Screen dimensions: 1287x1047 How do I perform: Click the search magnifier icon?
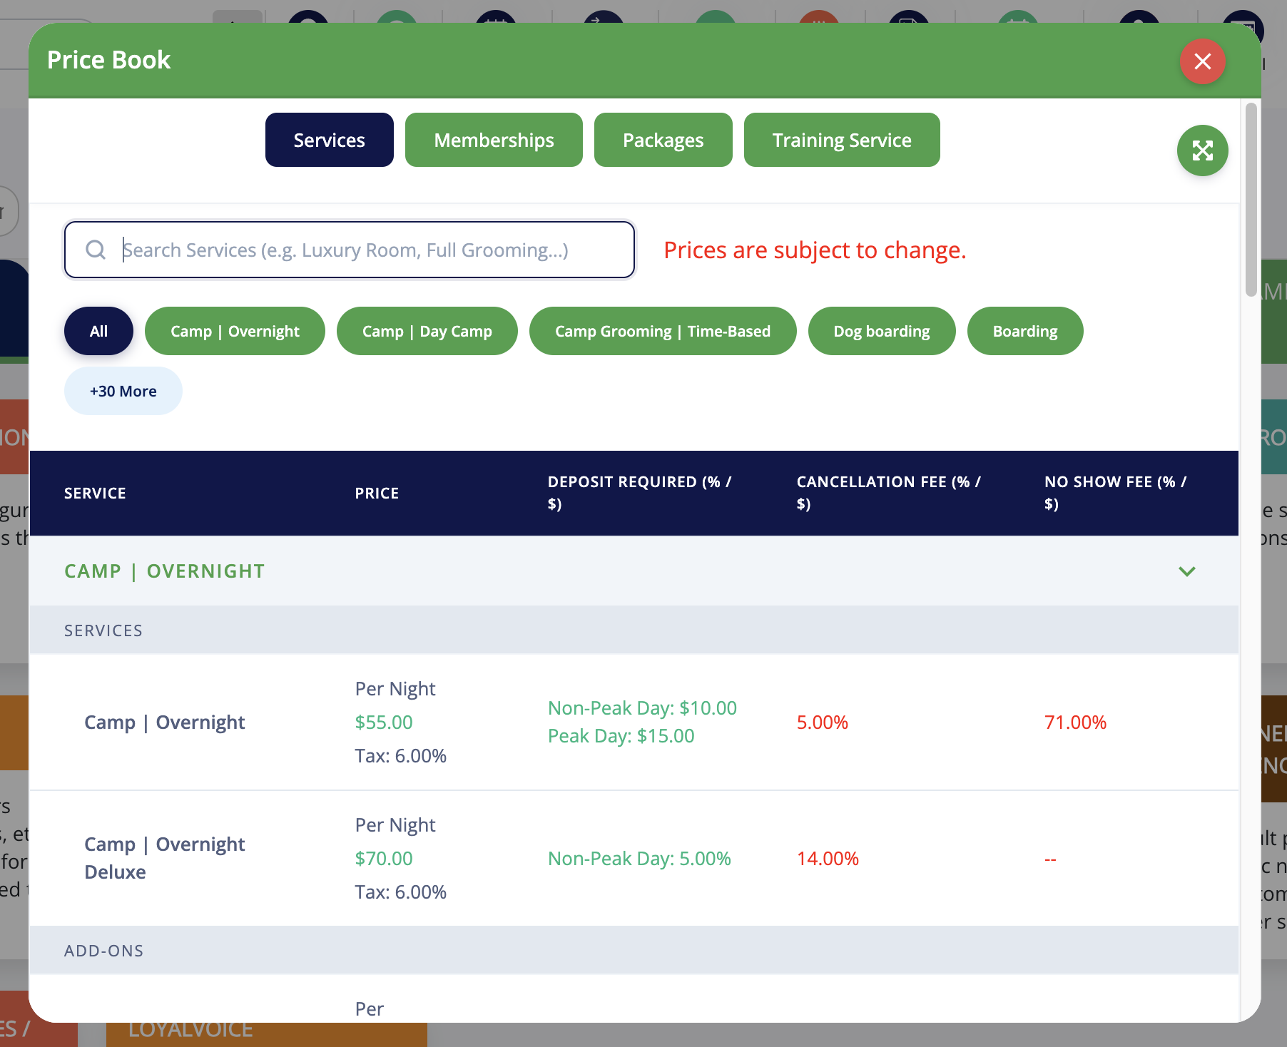(x=96, y=250)
